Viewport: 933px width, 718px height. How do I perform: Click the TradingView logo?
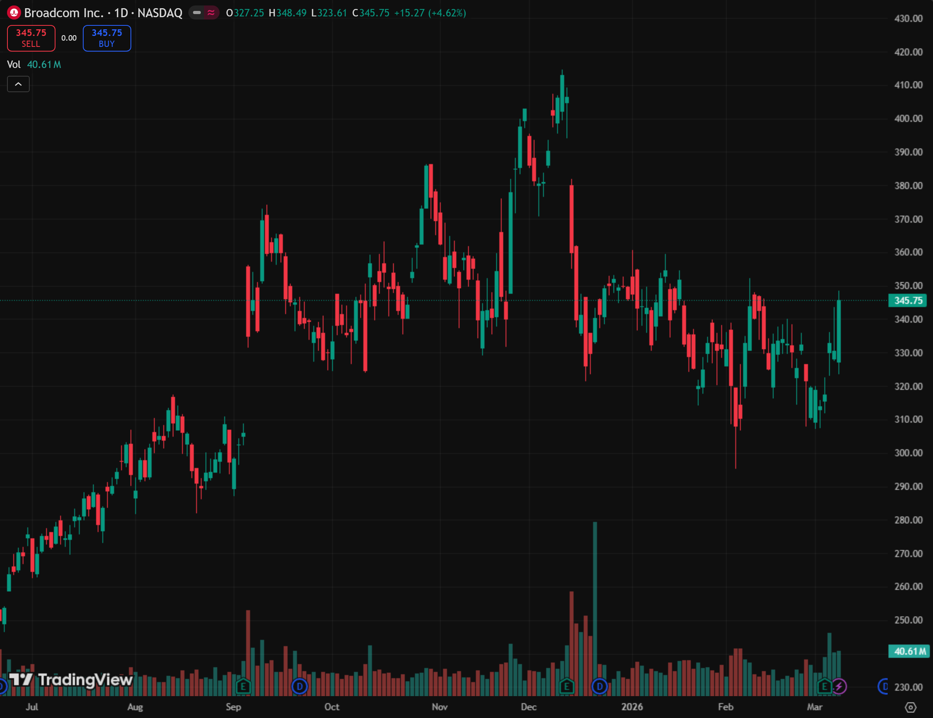pyautogui.click(x=71, y=680)
